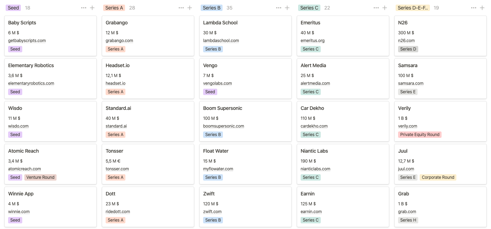Click the Series A tag on Dott card

(x=116, y=220)
